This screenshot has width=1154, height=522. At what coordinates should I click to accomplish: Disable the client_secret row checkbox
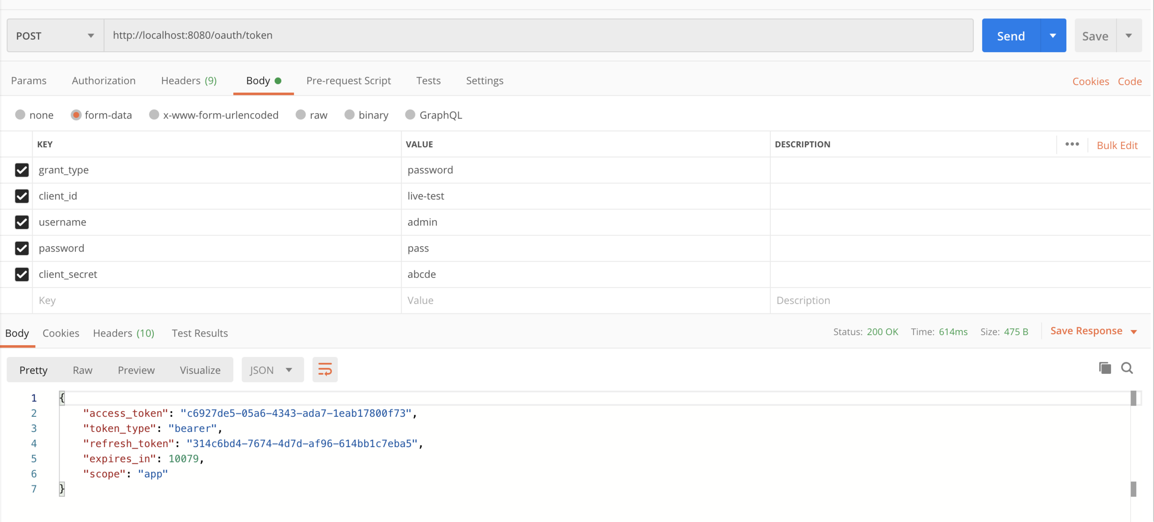[x=22, y=274]
